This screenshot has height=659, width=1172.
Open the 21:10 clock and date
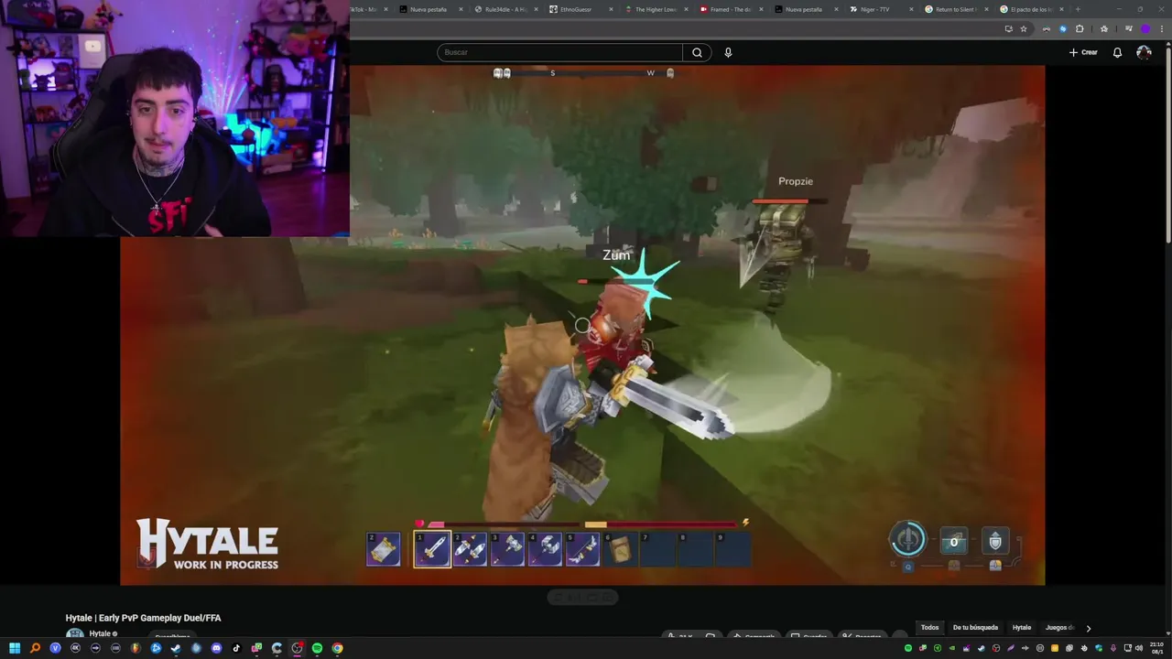[1156, 649]
